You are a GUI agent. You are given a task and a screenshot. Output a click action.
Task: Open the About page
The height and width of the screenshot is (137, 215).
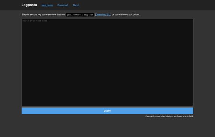pyautogui.click(x=76, y=5)
